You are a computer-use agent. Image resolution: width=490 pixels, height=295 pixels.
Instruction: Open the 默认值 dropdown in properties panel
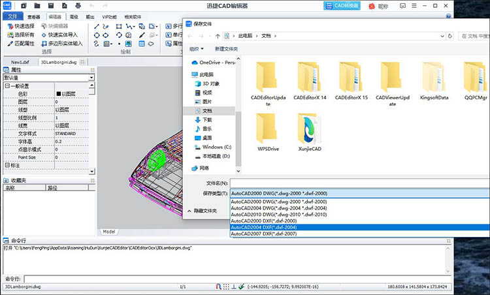[x=91, y=78]
